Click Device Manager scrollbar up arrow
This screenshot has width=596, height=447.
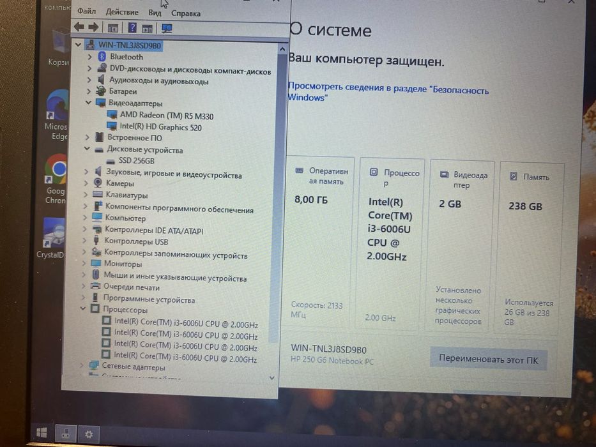tap(282, 49)
